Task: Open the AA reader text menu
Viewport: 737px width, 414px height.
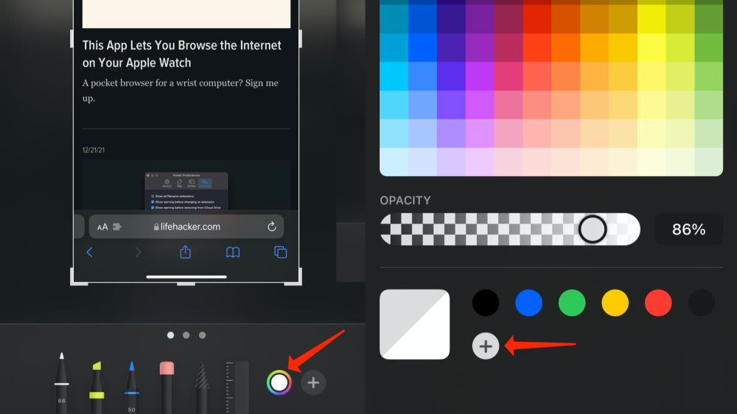Action: (102, 227)
